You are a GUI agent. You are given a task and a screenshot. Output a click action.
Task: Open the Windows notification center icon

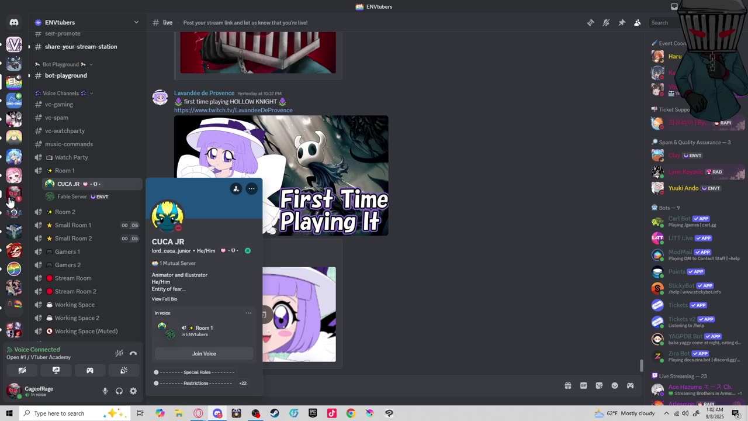coord(736,413)
